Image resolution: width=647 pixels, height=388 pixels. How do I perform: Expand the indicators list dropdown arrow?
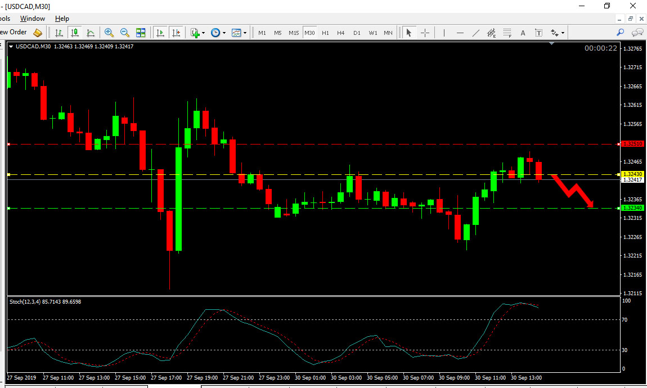click(203, 33)
